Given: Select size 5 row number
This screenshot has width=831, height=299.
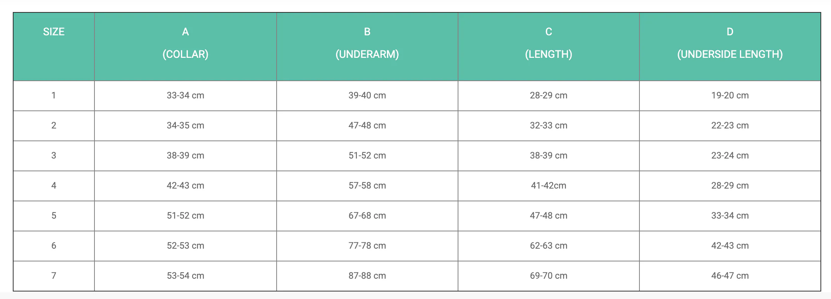Looking at the screenshot, I should click(x=54, y=216).
